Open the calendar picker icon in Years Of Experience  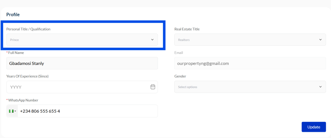[153, 87]
